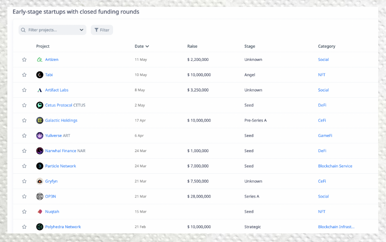This screenshot has height=242, width=386.
Task: Click the Polyhedra Network logo icon
Action: point(39,227)
